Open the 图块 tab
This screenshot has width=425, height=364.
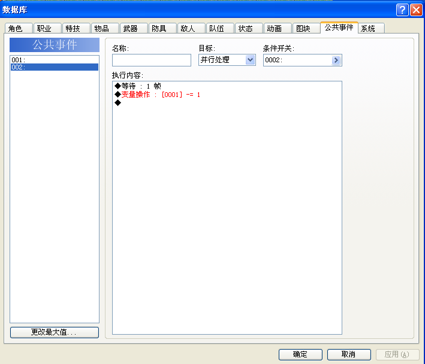click(x=306, y=28)
